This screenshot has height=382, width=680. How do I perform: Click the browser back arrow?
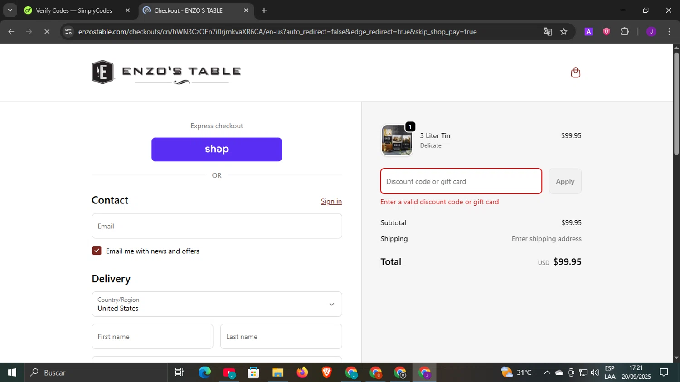[11, 32]
